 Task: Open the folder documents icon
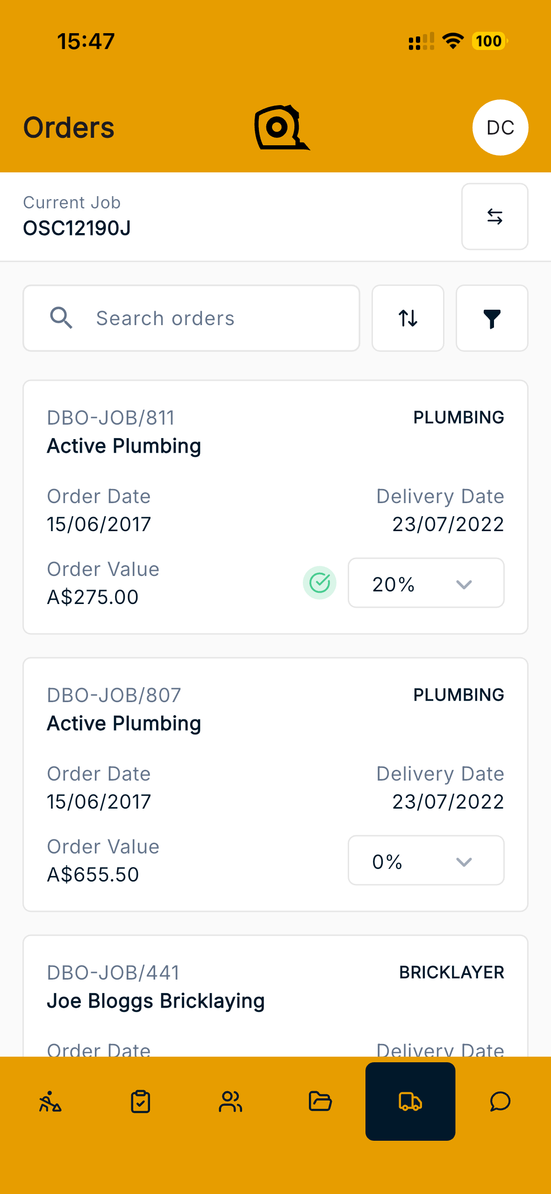tap(320, 1102)
